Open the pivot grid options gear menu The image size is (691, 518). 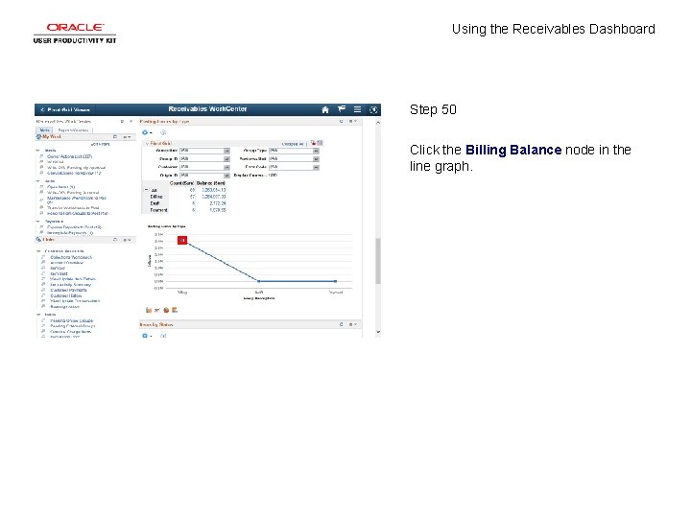coord(146,132)
